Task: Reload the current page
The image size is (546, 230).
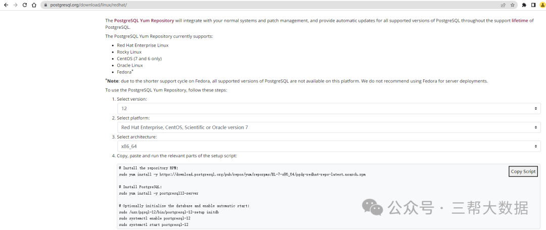Action: pos(24,5)
